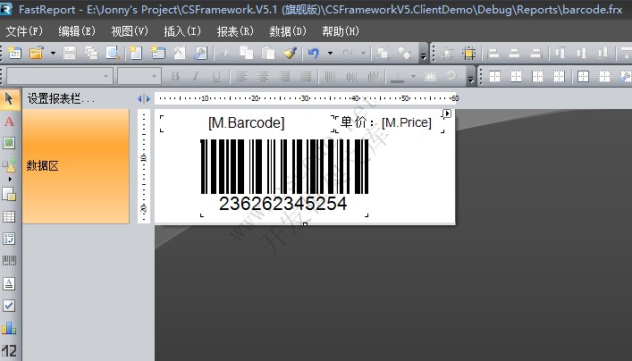Viewport: 632px width, 361px height.
Task: Add a new dialog form
Action: pos(157,53)
